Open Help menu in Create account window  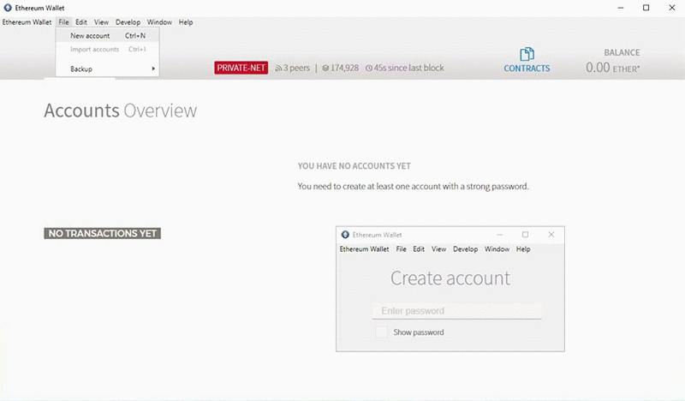523,248
